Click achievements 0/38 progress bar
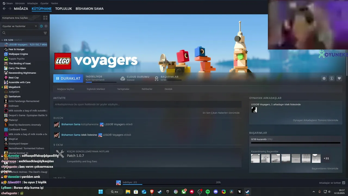Screen dimensions: 348x196 296,143
